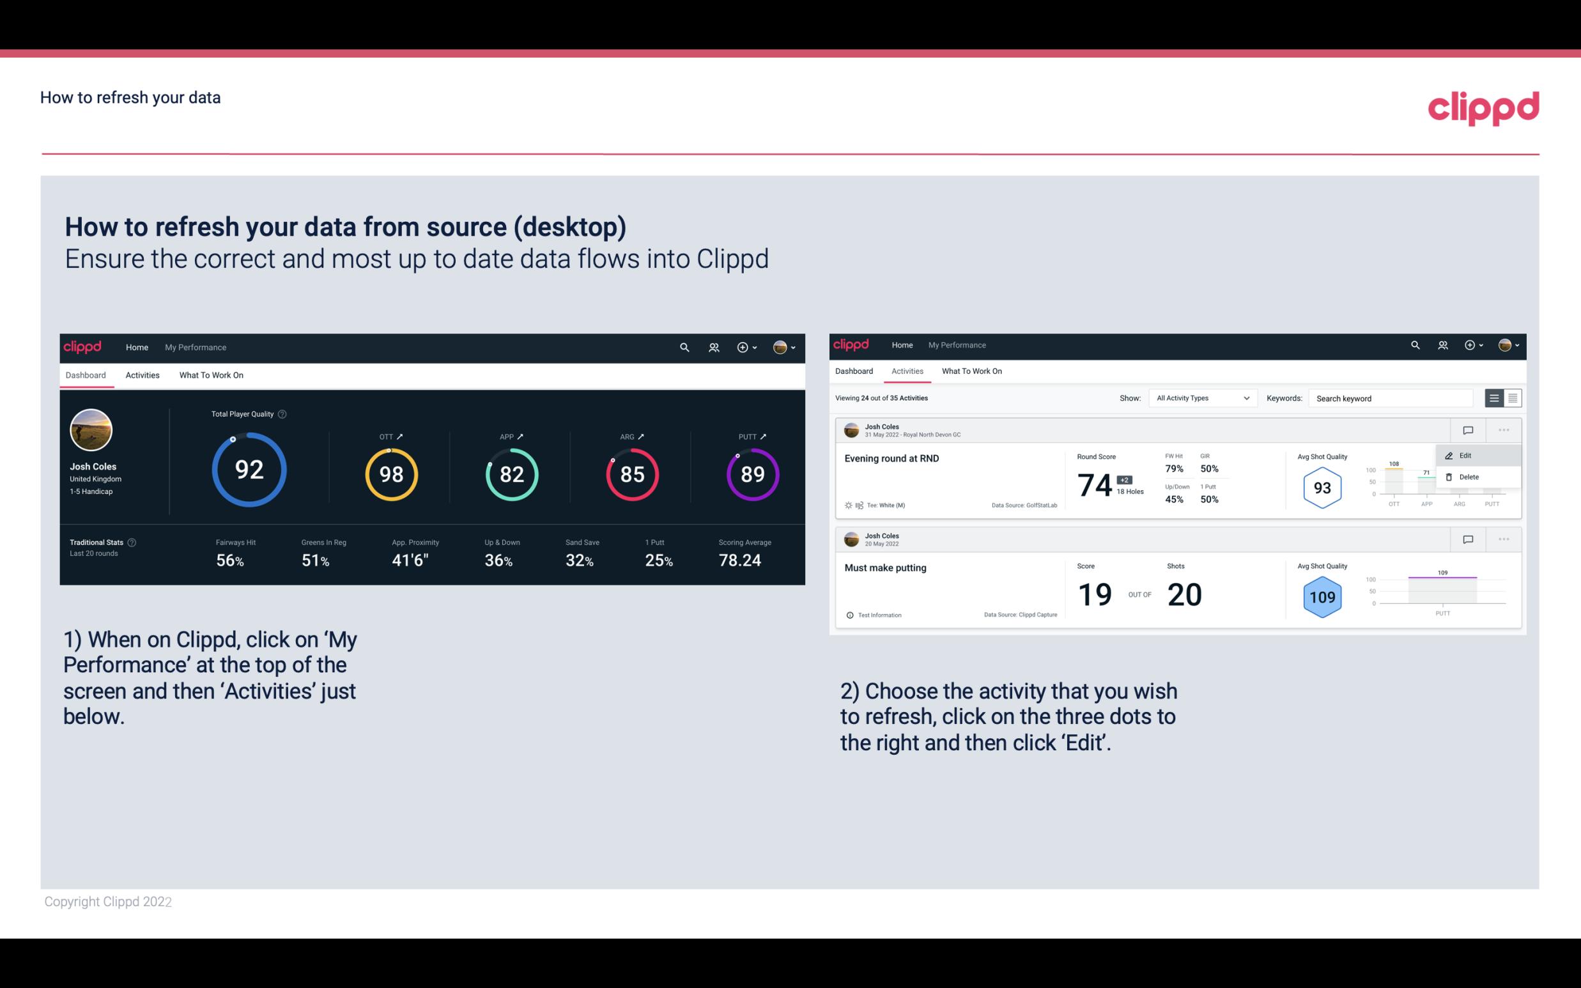Switch to the What To Work On tab
1581x988 pixels.
tap(211, 374)
